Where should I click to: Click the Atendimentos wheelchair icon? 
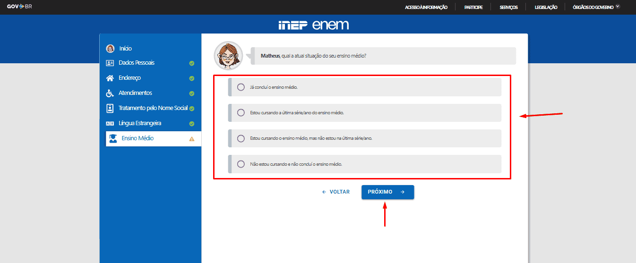pyautogui.click(x=110, y=93)
